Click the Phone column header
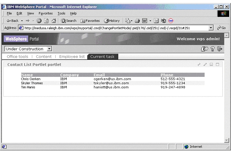 (167, 75)
